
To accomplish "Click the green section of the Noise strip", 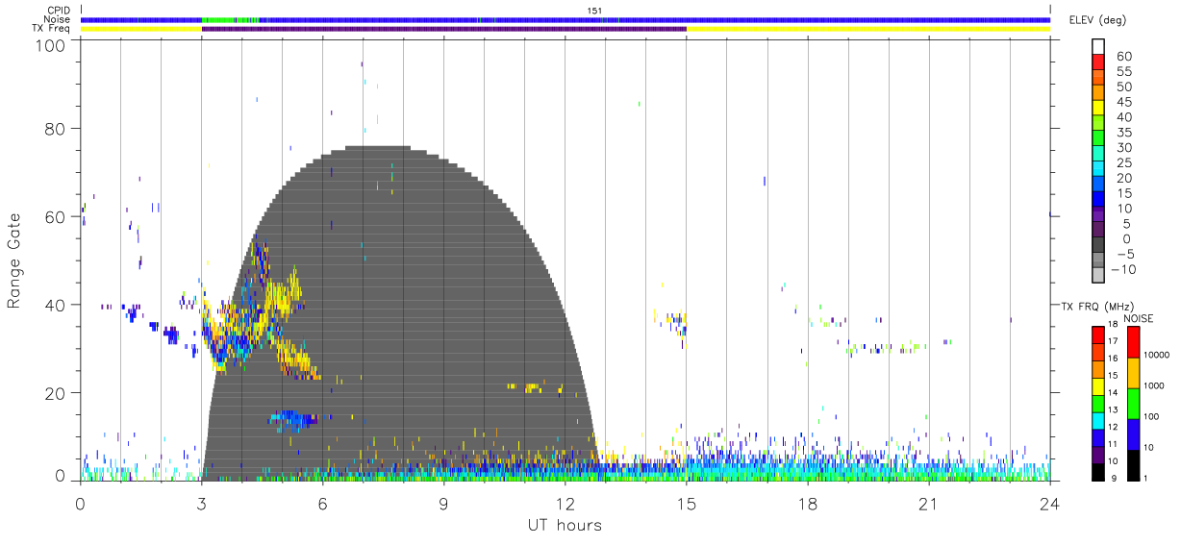I will coord(231,19).
